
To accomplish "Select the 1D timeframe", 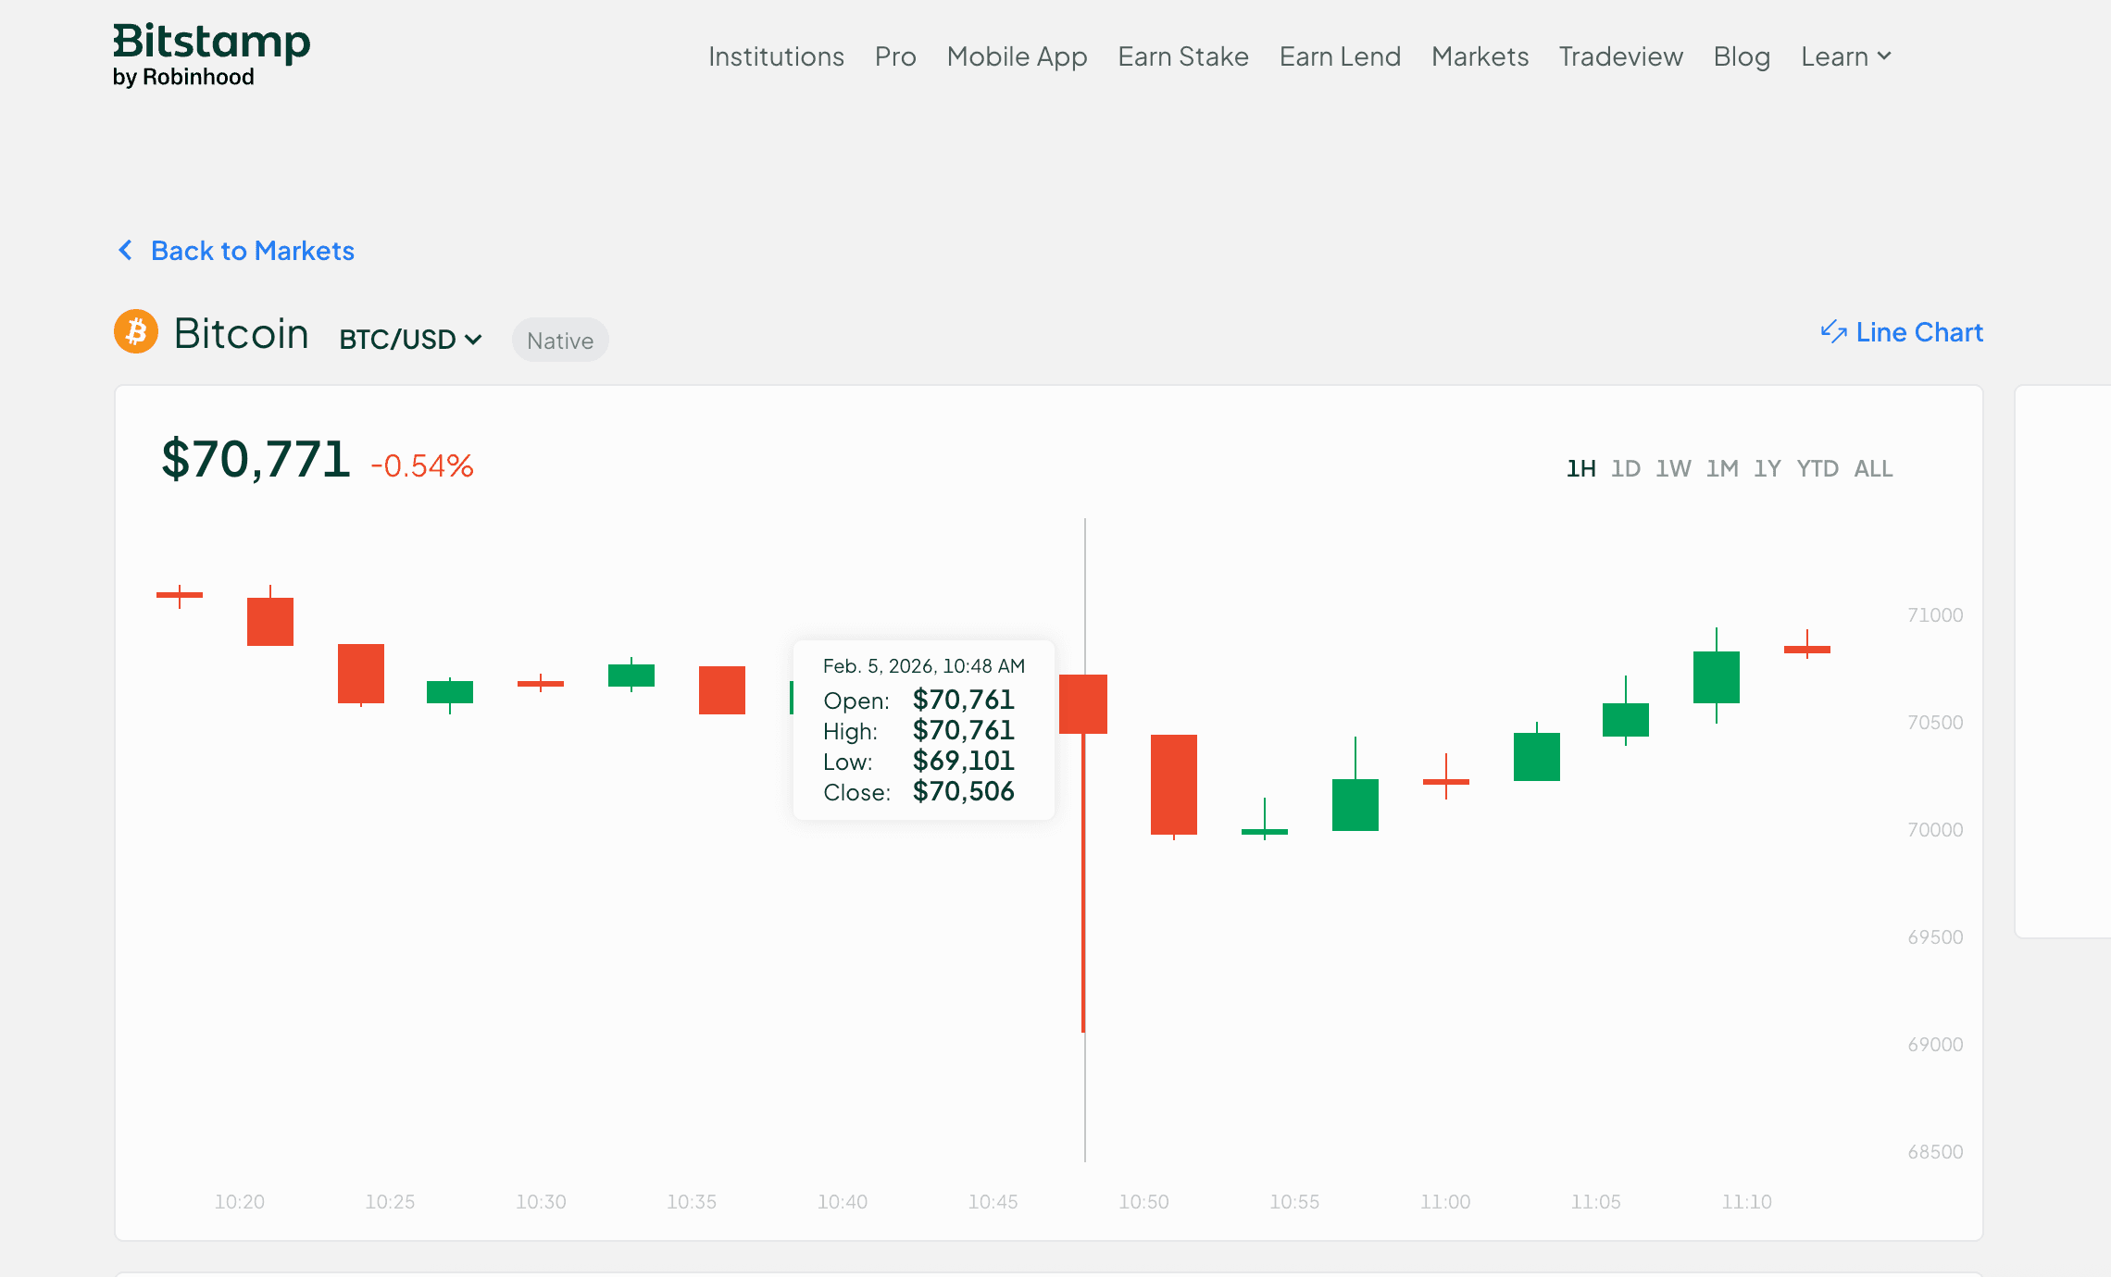I will [1627, 468].
